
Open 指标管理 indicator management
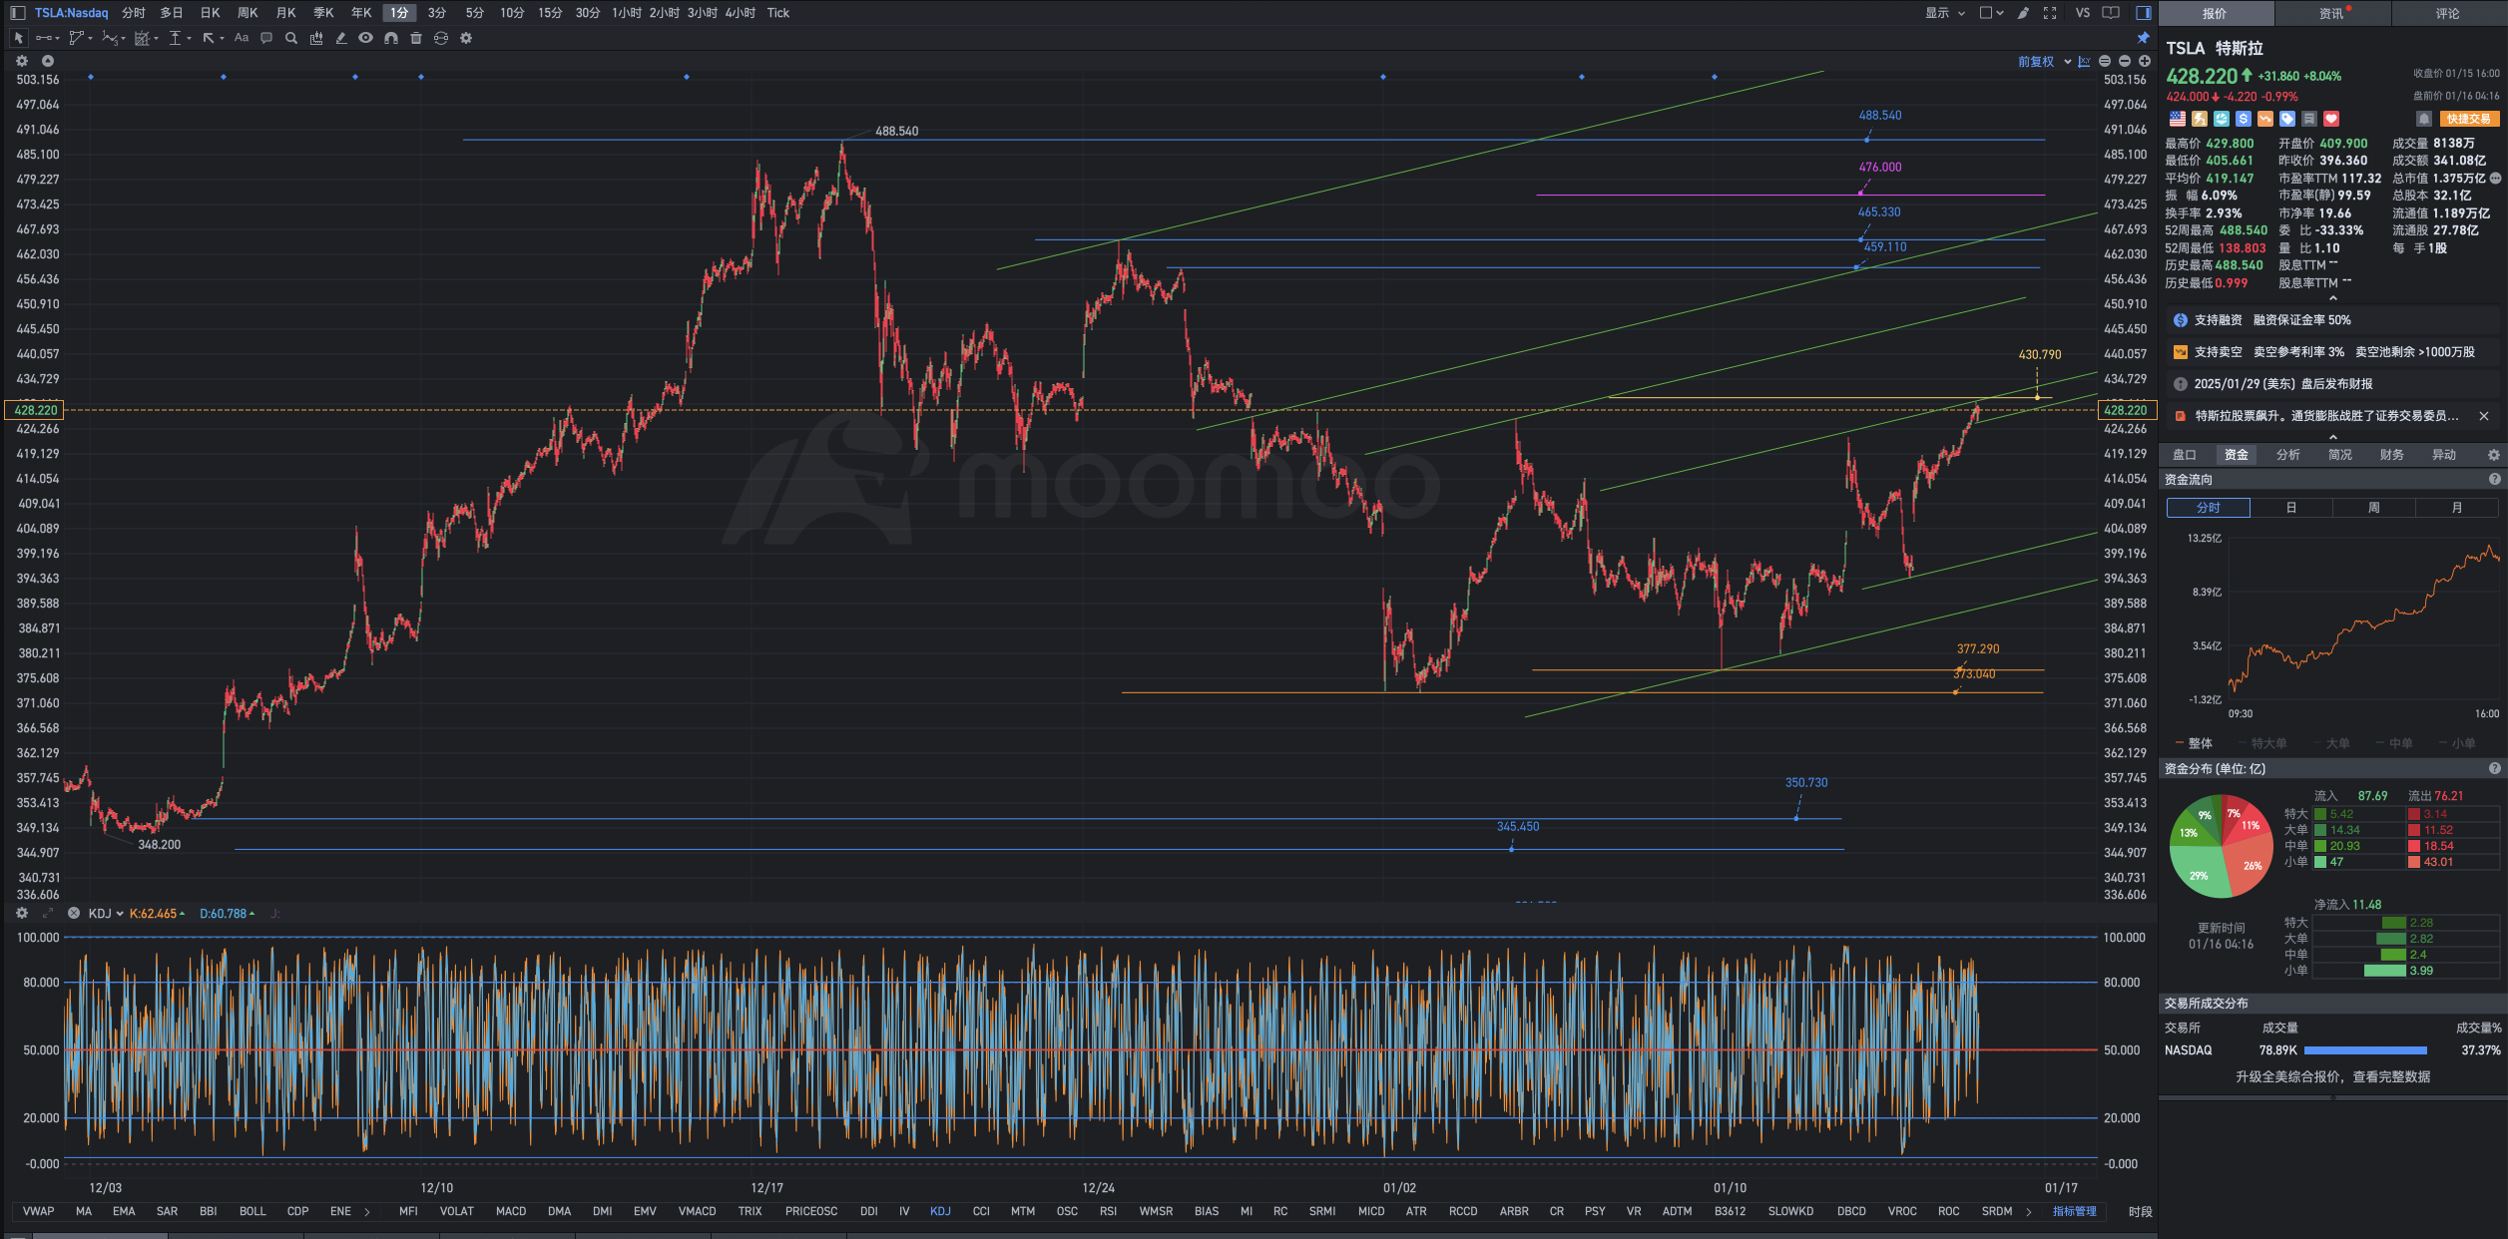point(2074,1211)
